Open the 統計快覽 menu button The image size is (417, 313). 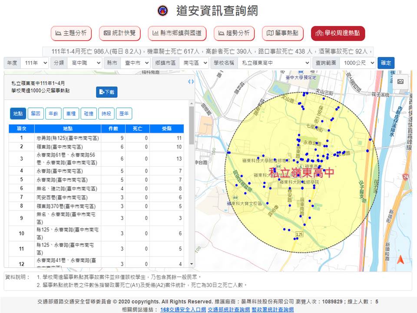(120, 33)
